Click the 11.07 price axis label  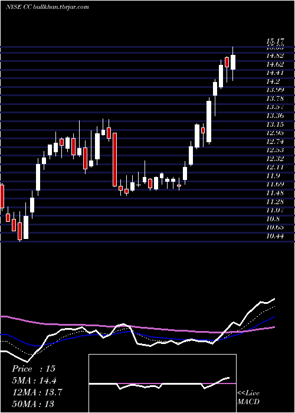275,210
